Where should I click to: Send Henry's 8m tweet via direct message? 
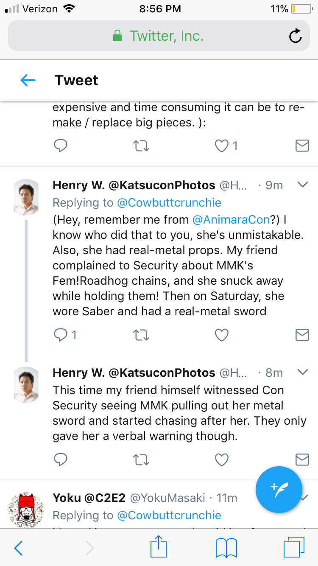point(302,460)
